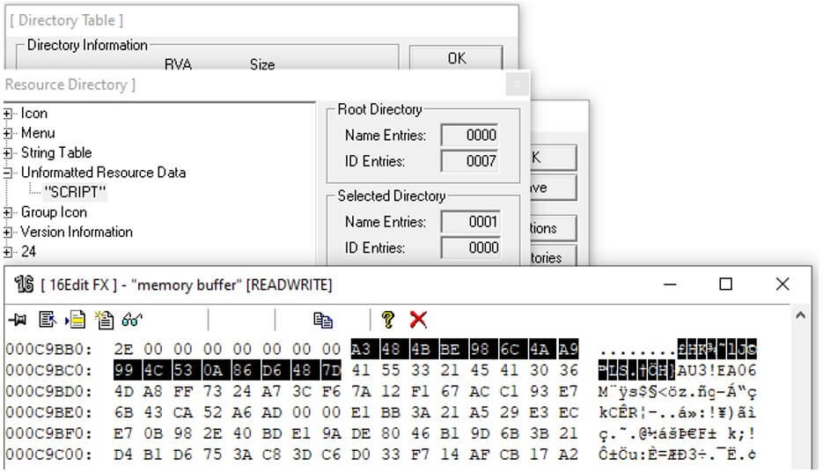Select Unformatted Resource Data label
The height and width of the screenshot is (473, 823).
click(103, 173)
